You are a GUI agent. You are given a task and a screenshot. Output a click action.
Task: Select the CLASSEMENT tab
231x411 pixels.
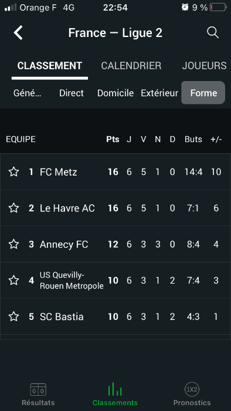tap(50, 66)
